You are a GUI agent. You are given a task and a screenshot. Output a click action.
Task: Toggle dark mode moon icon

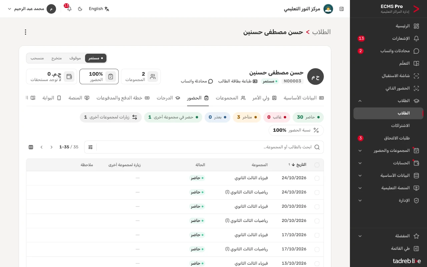tap(80, 9)
